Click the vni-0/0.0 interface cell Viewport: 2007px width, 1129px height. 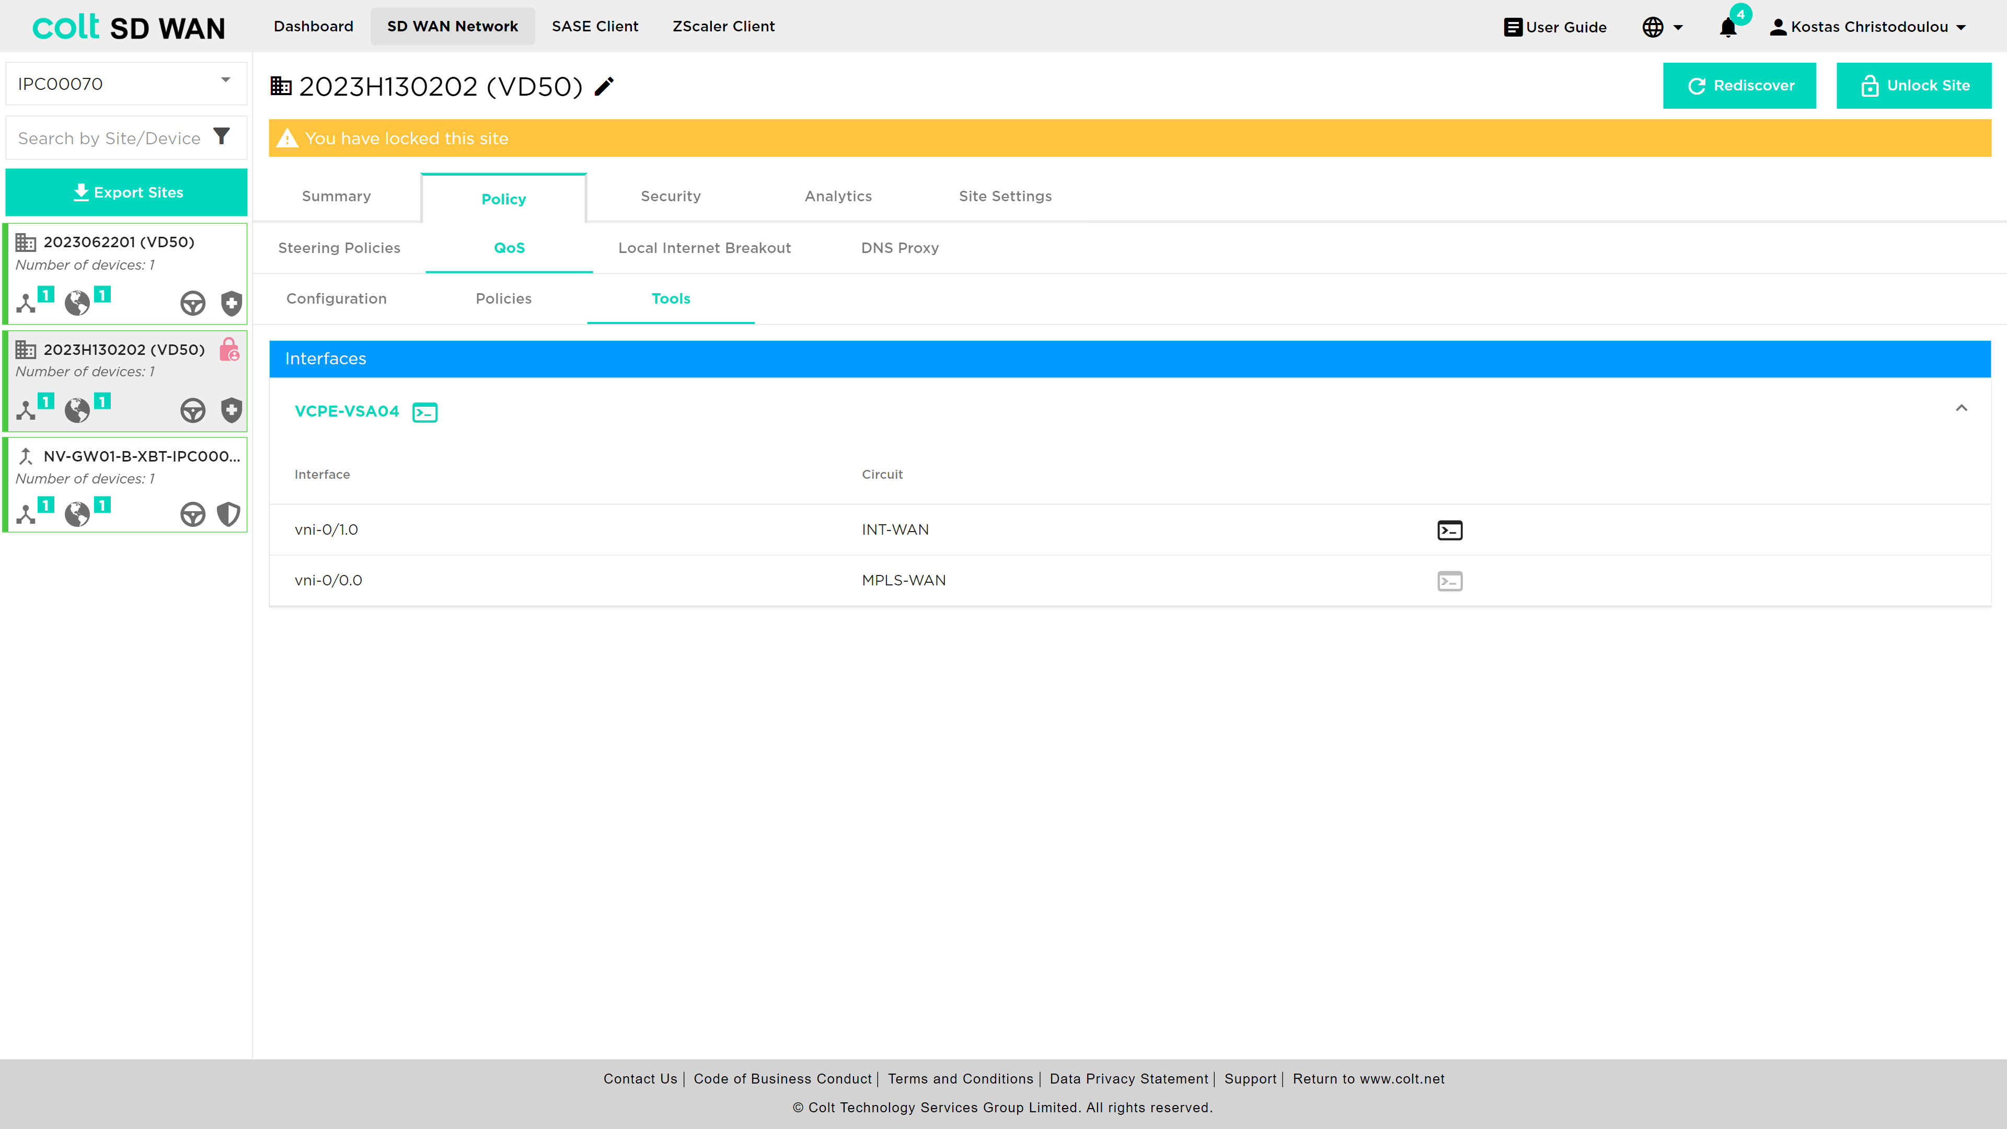pos(328,581)
